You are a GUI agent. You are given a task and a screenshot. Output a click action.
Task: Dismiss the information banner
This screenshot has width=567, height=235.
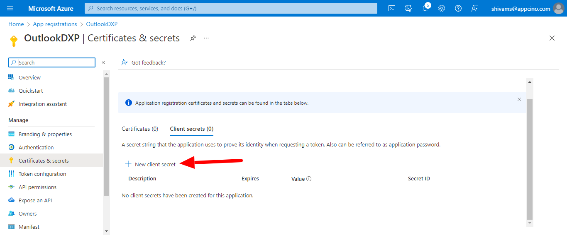pyautogui.click(x=519, y=99)
